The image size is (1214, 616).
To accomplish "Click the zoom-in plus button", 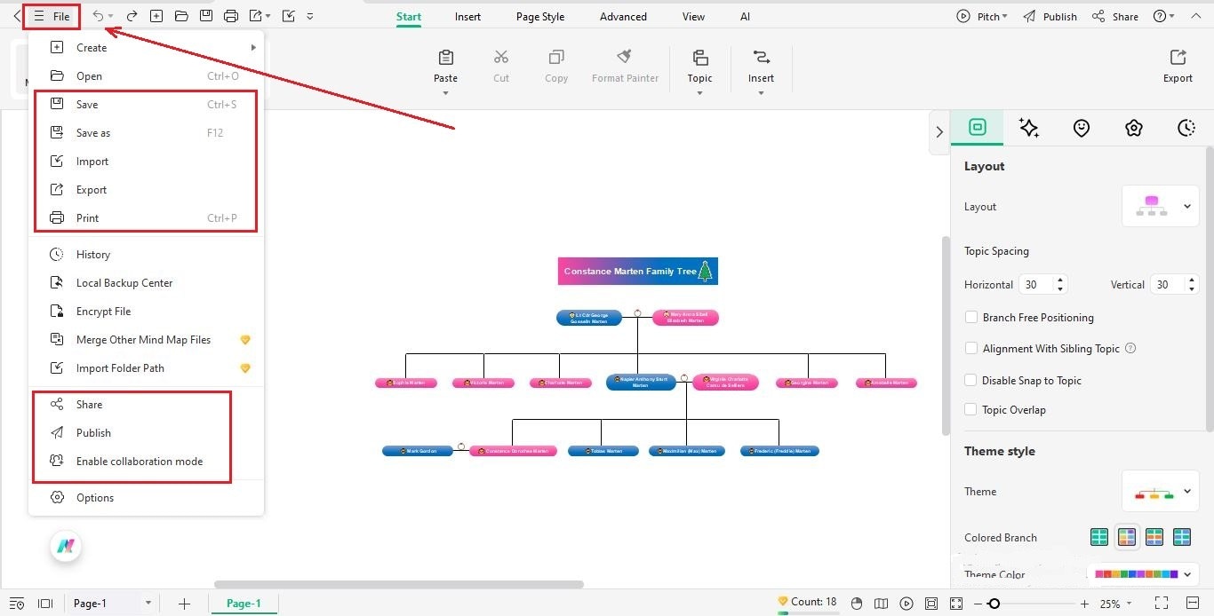I will (x=1084, y=604).
